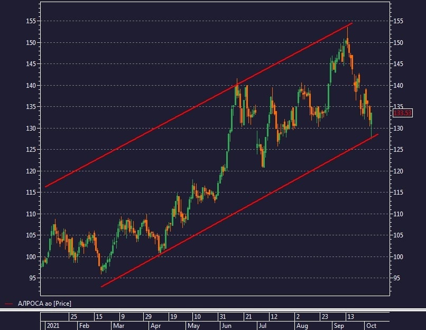Click the 95 label on right price axis

(x=396, y=278)
